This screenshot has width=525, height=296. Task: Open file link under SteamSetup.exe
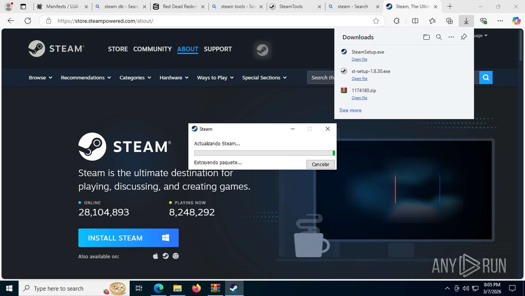point(359,59)
